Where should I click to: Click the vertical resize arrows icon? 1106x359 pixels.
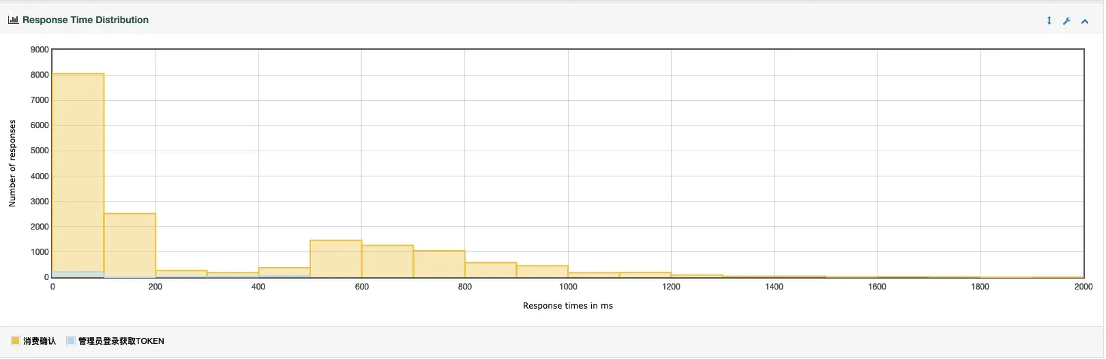click(x=1049, y=20)
